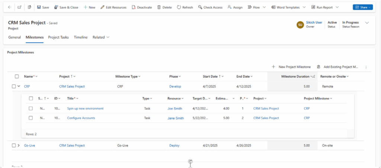Check the Go-Live milestone row checkbox
Image resolution: width=381 pixels, height=168 pixels.
pos(14,145)
